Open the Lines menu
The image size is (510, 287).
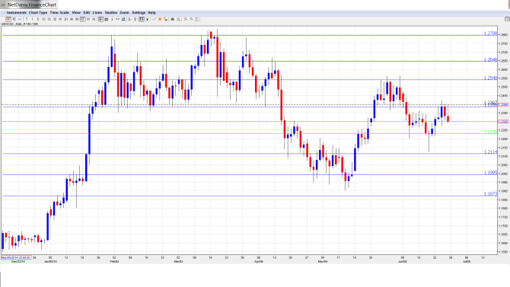point(97,13)
